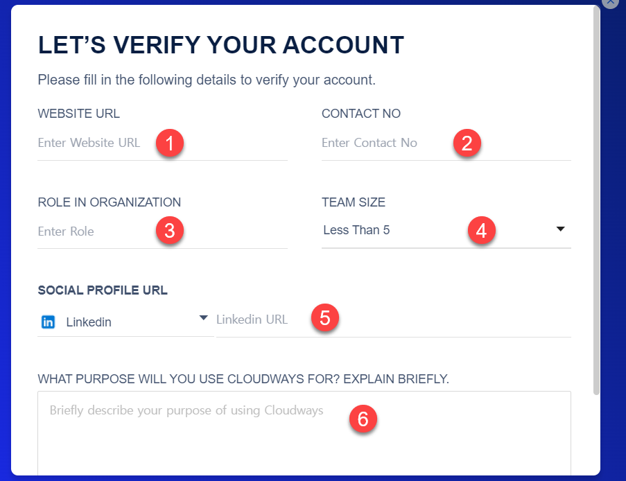Viewport: 626px width, 481px height.
Task: Click the red marker labeled 6
Action: pyautogui.click(x=363, y=419)
